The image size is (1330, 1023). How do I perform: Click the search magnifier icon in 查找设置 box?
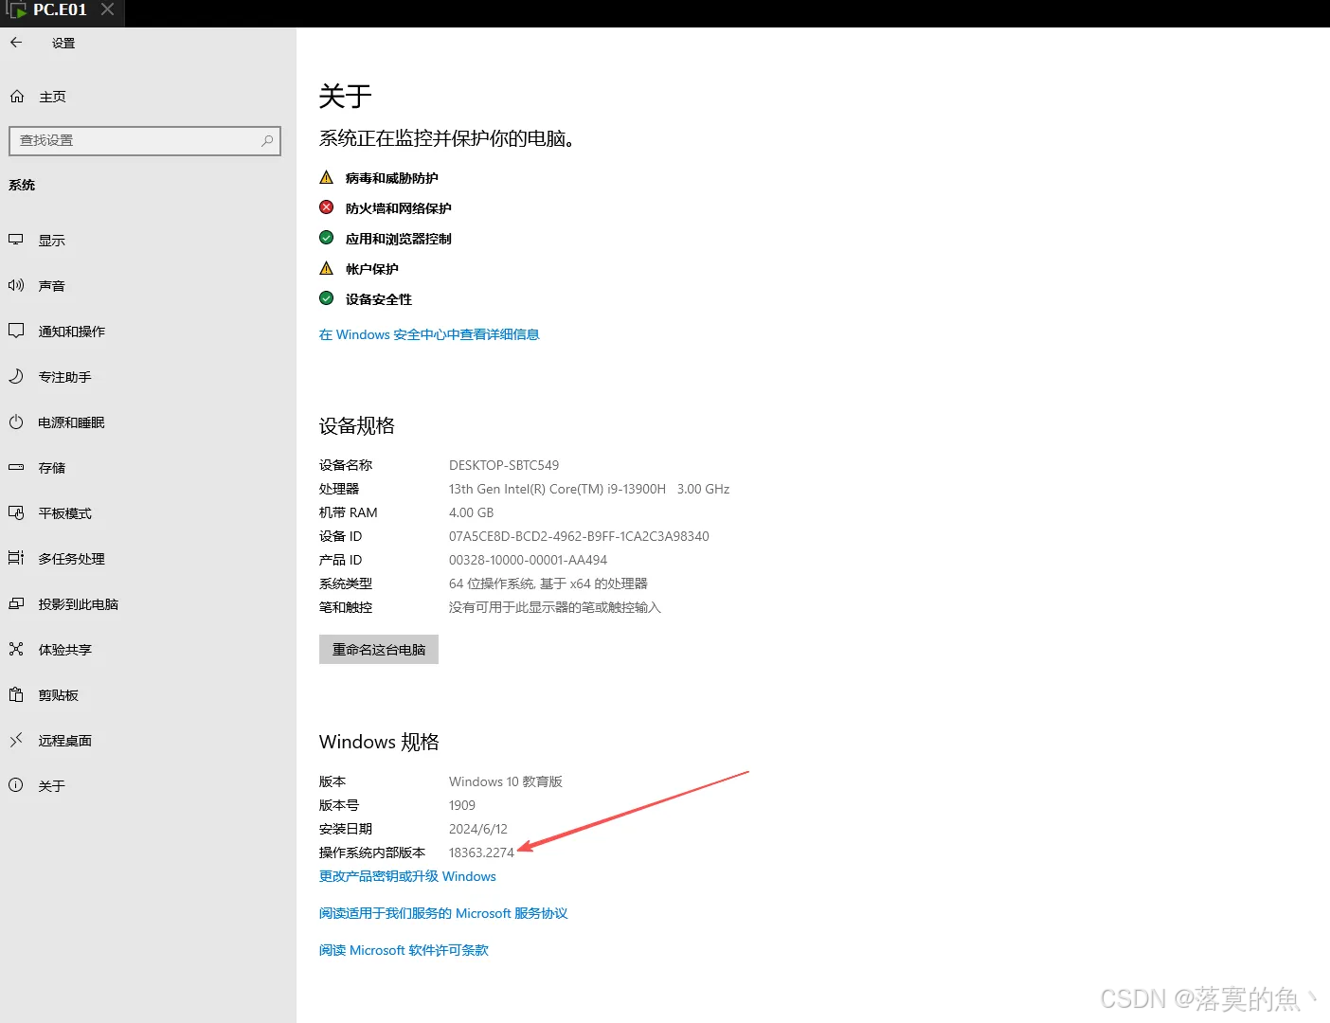(267, 140)
